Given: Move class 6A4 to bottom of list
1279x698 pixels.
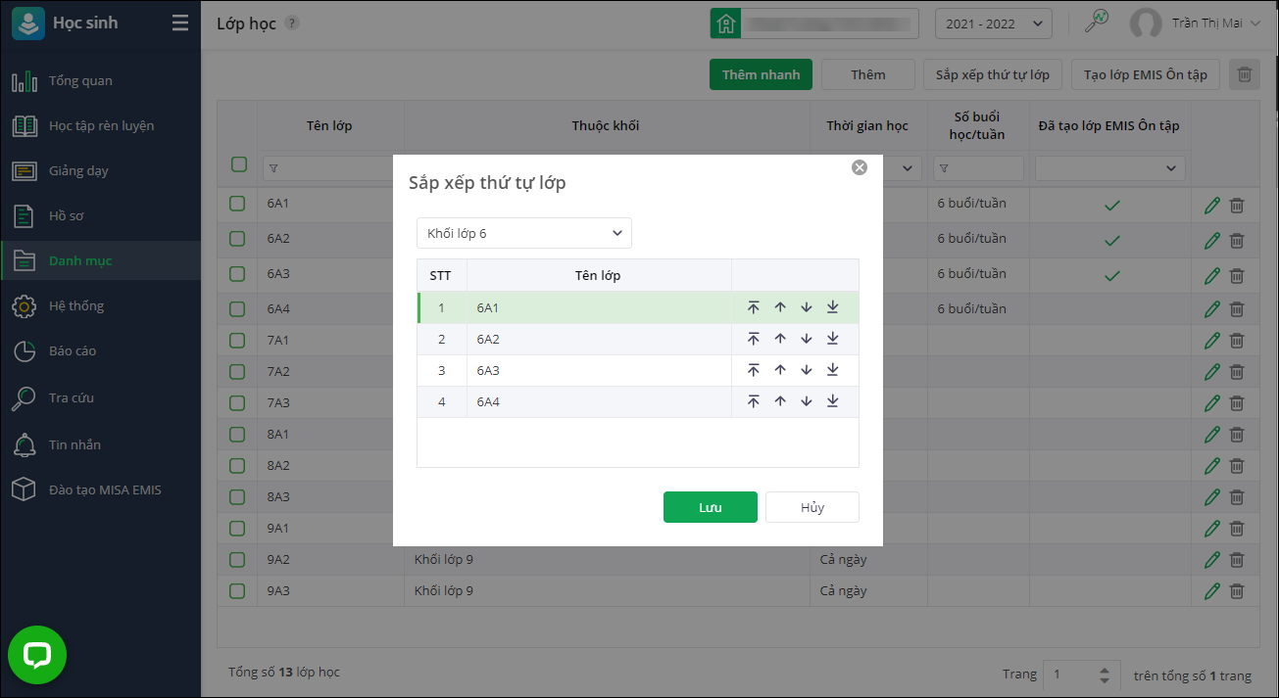Looking at the screenshot, I should [832, 402].
